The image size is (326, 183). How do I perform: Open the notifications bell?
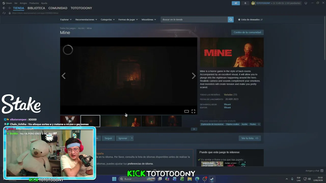coord(245,3)
